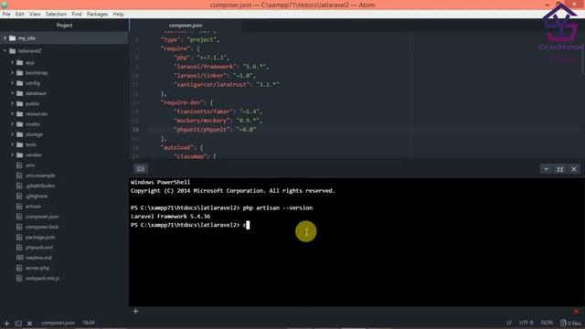Click the red X terminal close icon
The height and width of the screenshot is (329, 585).
577,311
